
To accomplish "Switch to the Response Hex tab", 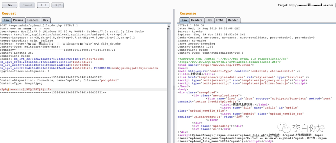I will point(209,20).
